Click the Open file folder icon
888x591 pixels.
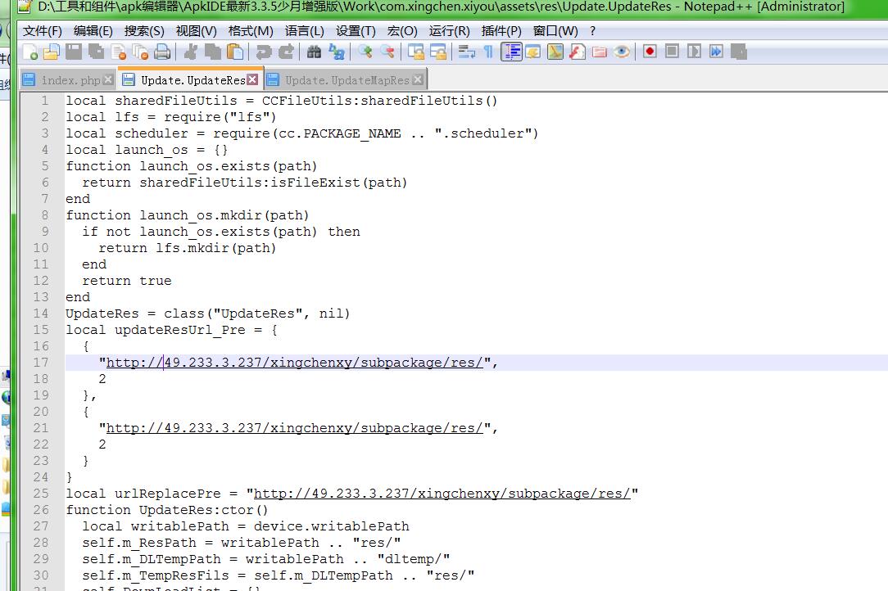(51, 52)
